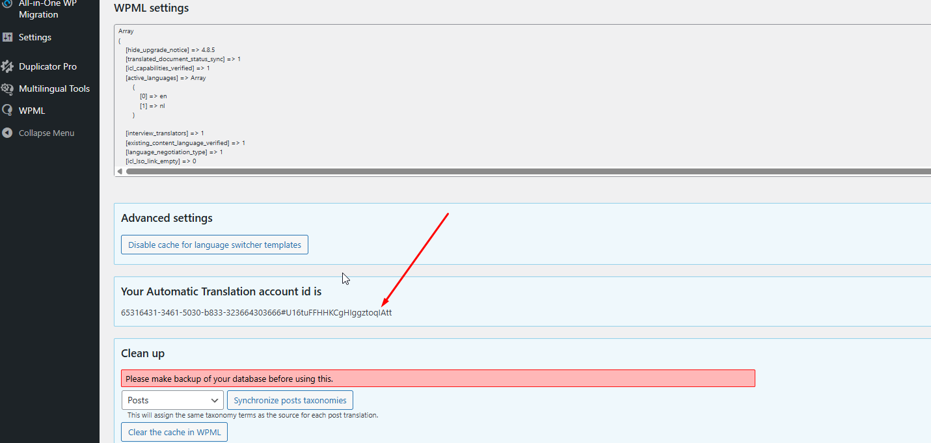Click the [interview_translators] => 1 line
Screen dimensions: 931x443
click(165, 133)
